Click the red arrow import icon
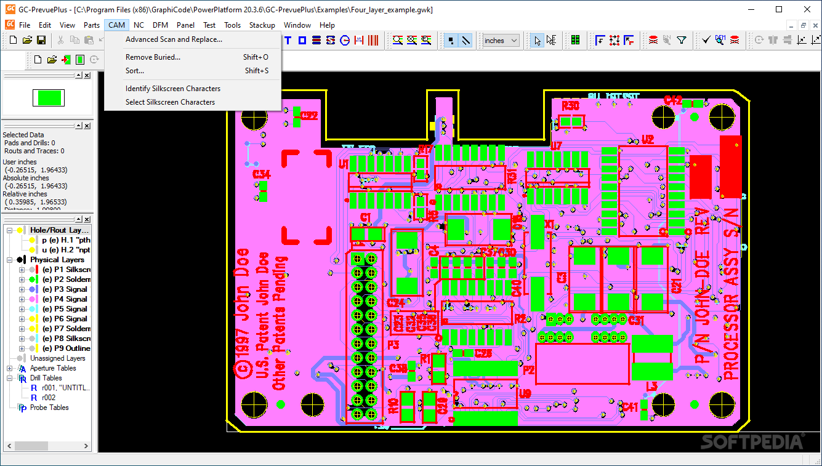This screenshot has height=466, width=822. click(66, 60)
